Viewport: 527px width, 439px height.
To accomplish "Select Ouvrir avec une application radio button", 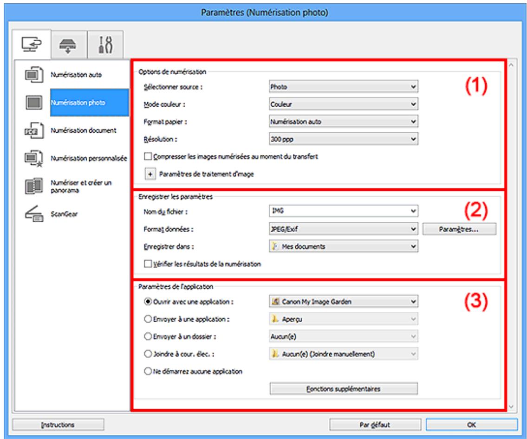I will click(x=148, y=302).
